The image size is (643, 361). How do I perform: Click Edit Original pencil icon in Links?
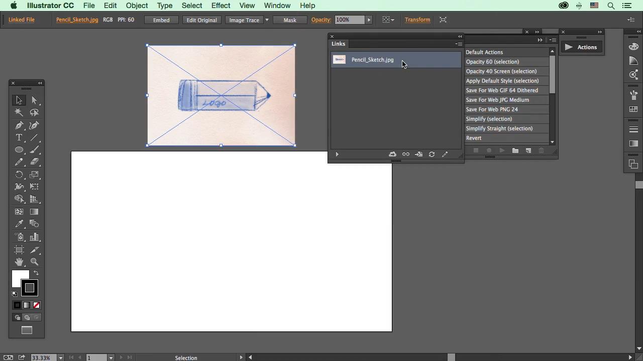(x=445, y=154)
